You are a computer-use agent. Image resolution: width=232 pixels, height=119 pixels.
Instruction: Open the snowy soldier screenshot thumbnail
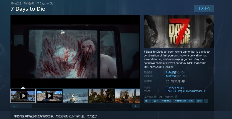click(75, 96)
